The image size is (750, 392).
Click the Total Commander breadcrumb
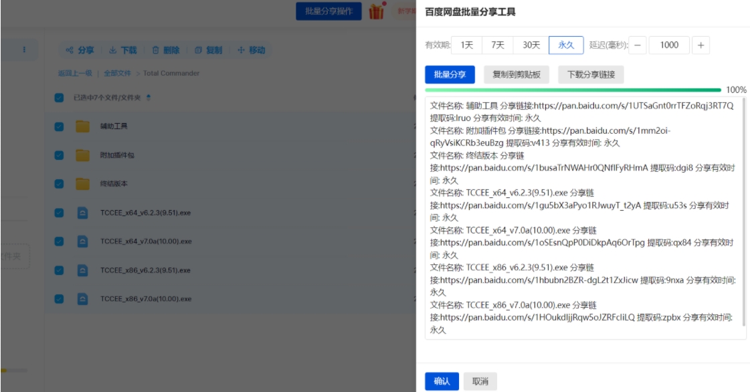171,73
